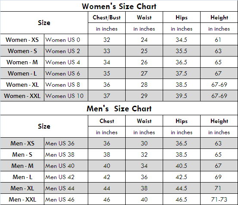This screenshot has width=238, height=205.
Task: Click the Women's Size Chart title
Action: coord(119,6)
